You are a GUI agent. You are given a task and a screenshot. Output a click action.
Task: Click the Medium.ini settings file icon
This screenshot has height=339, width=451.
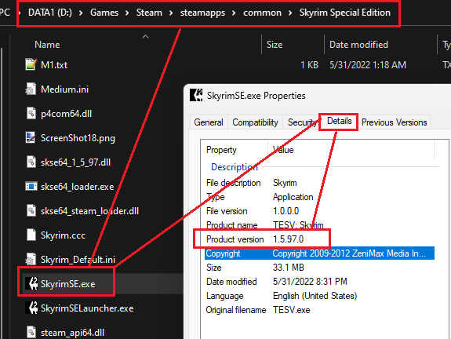coord(31,89)
